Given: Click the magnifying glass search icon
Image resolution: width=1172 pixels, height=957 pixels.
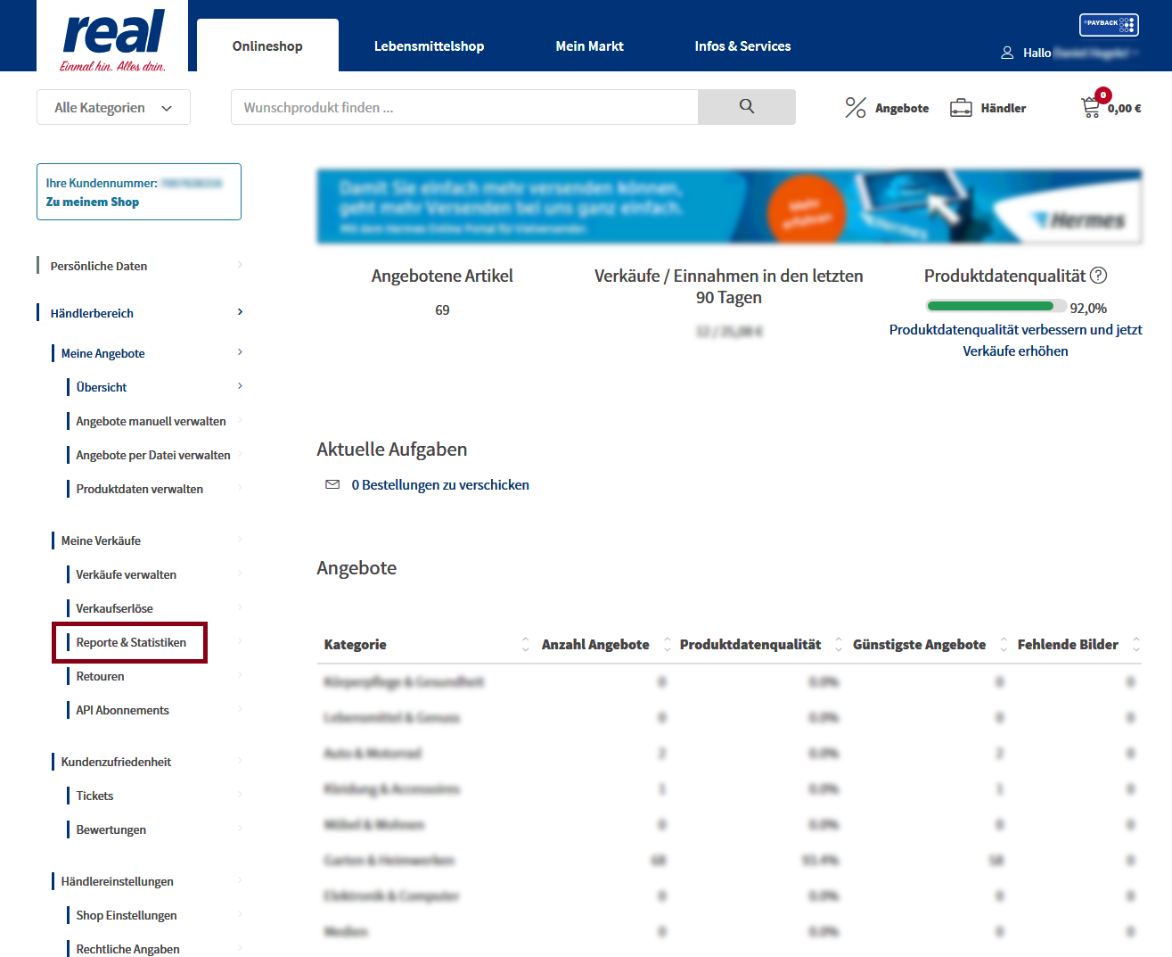Looking at the screenshot, I should pos(746,107).
